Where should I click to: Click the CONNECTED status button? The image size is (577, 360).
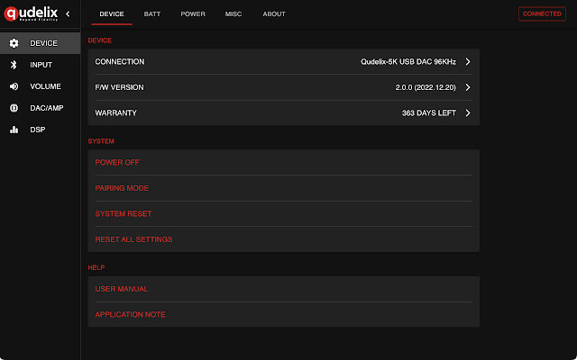click(x=542, y=14)
